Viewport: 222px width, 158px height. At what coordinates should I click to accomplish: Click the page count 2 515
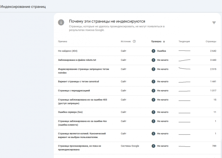[x=213, y=69]
